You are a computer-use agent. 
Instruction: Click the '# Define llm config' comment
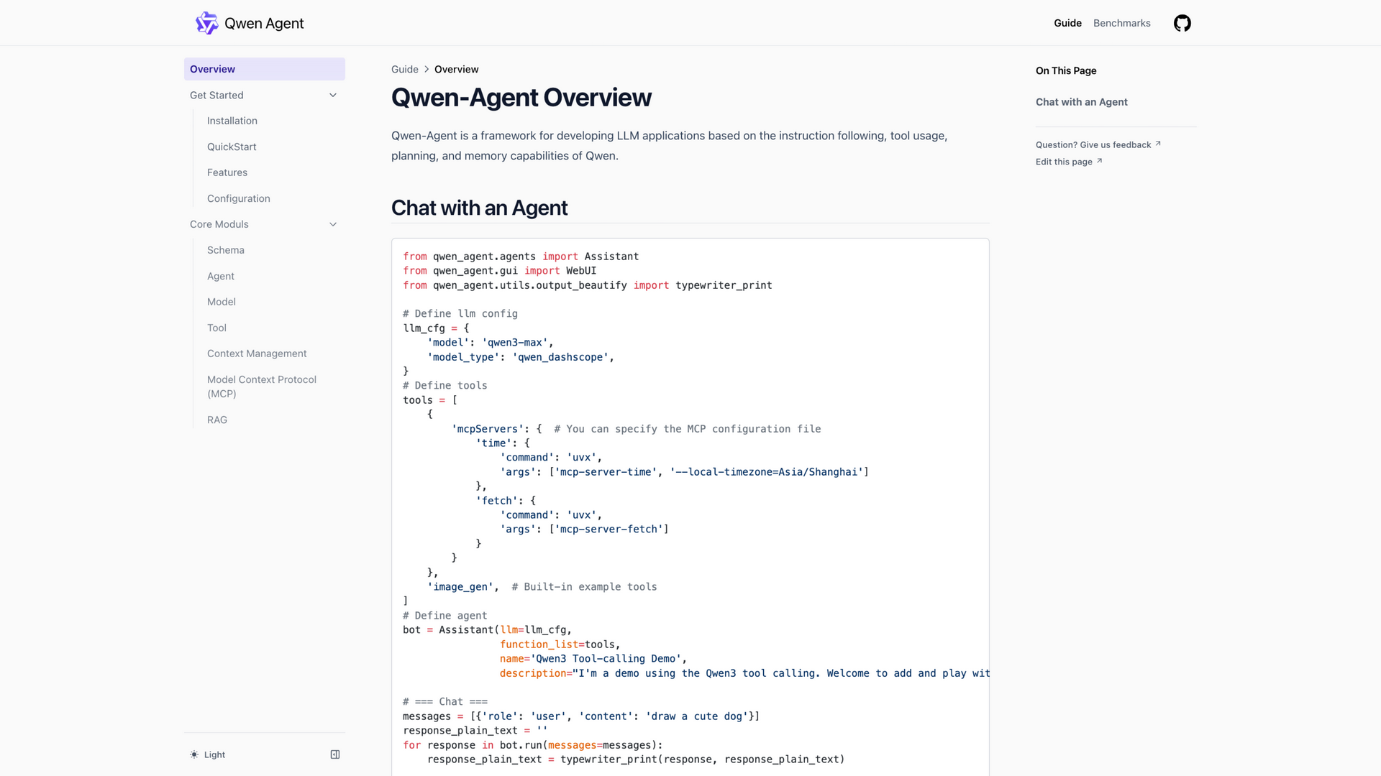460,313
